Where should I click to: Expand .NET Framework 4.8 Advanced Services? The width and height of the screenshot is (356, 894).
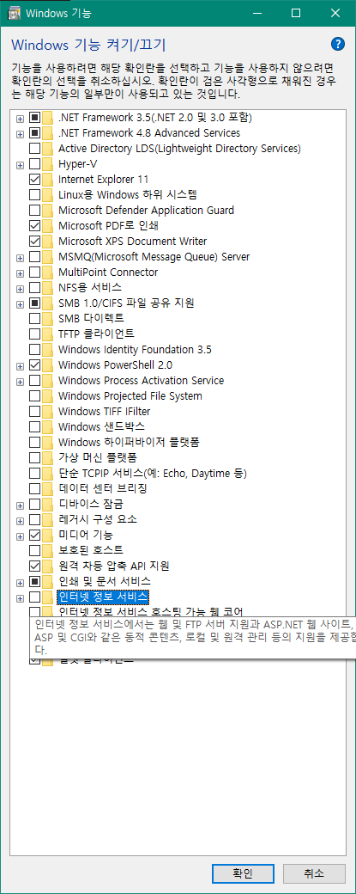click(21, 134)
